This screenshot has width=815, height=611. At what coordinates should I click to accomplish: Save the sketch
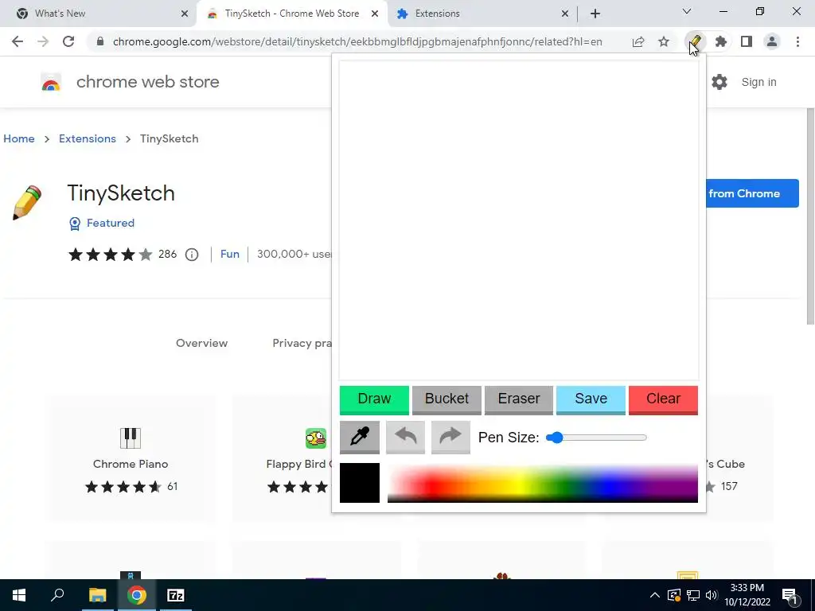(x=591, y=399)
